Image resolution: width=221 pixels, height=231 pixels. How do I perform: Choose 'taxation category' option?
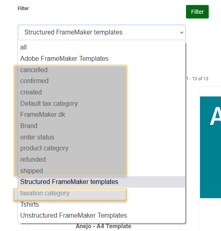[x=101, y=193]
